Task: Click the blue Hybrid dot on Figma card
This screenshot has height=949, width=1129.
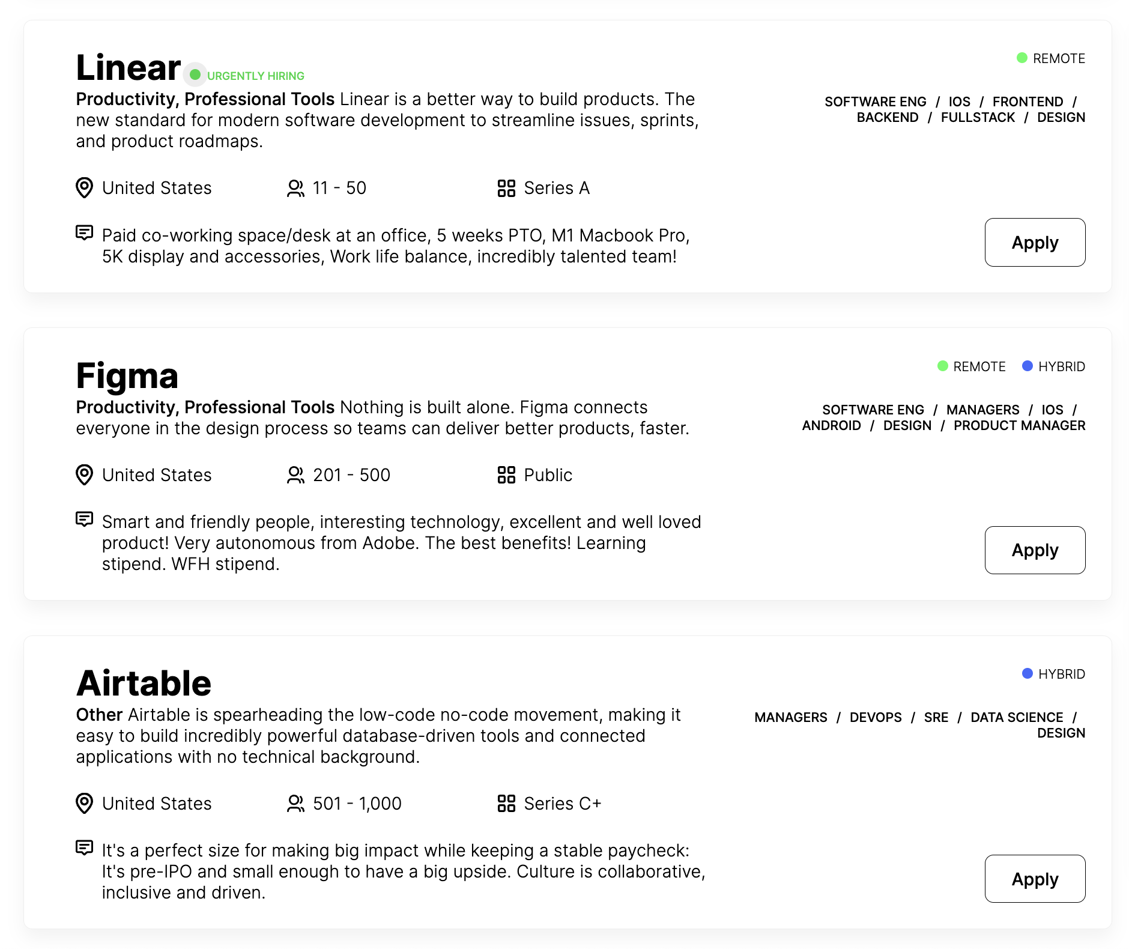Action: point(1028,366)
